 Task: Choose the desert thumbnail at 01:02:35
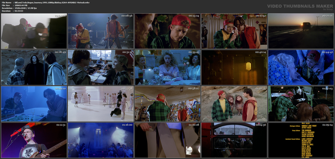coord(234,104)
